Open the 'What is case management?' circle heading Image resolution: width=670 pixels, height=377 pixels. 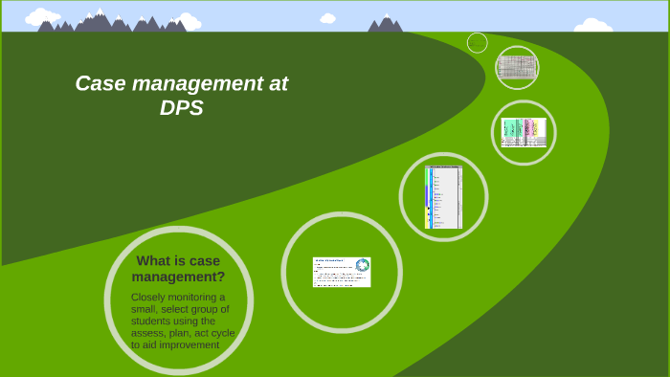178,269
